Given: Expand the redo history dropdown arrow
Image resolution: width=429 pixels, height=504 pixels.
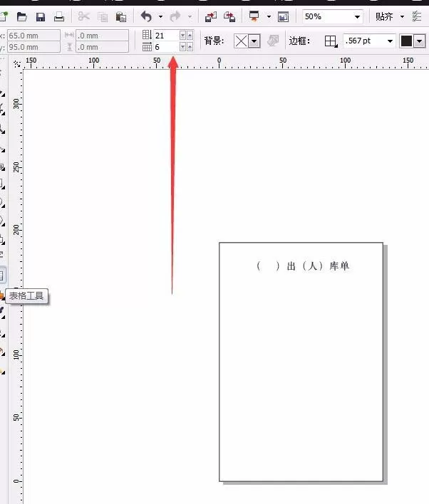Looking at the screenshot, I should (190, 16).
